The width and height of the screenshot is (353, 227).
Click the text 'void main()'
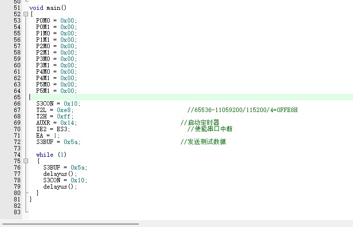(x=48, y=8)
